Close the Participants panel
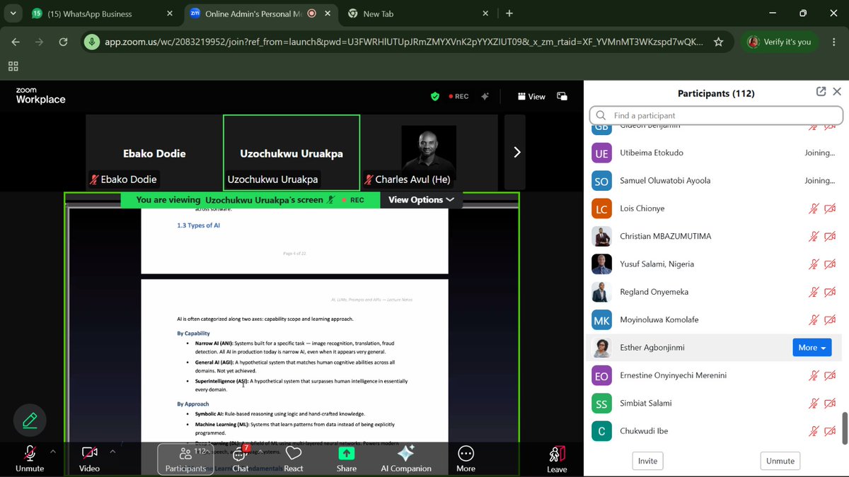The width and height of the screenshot is (849, 477). [x=837, y=92]
